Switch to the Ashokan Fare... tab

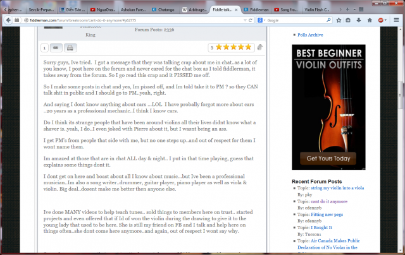point(134,10)
